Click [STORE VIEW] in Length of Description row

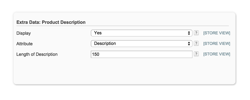tap(216, 54)
